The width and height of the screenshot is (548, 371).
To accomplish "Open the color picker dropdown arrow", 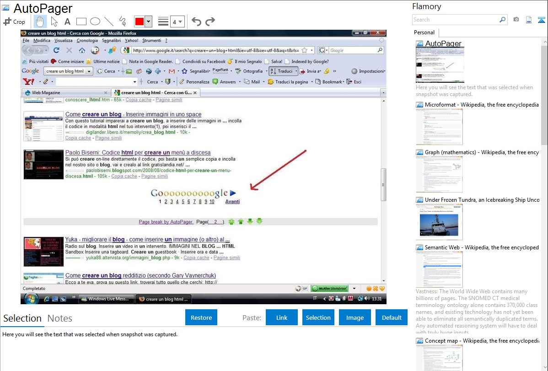I will pyautogui.click(x=149, y=22).
